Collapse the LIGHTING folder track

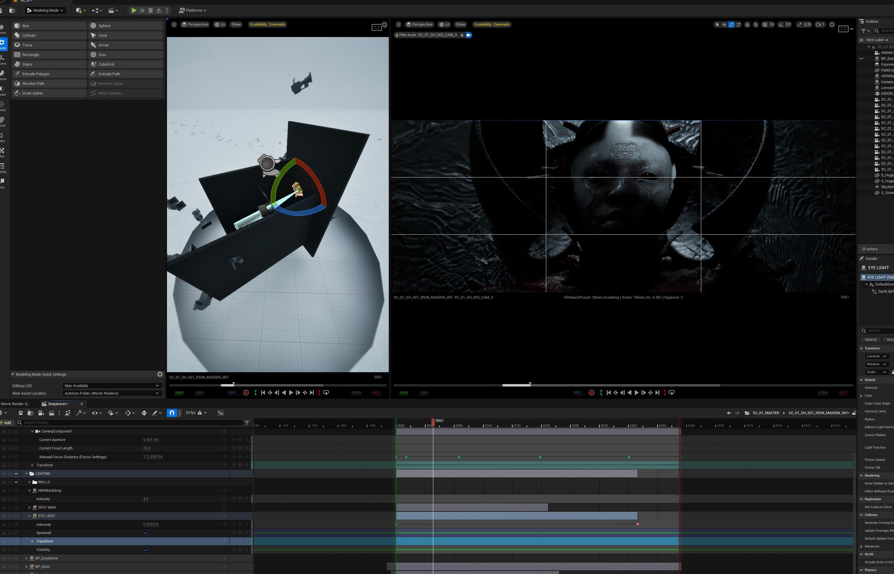27,474
